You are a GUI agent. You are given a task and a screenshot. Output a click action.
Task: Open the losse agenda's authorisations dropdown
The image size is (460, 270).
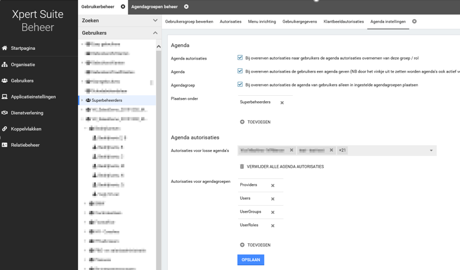(x=431, y=150)
